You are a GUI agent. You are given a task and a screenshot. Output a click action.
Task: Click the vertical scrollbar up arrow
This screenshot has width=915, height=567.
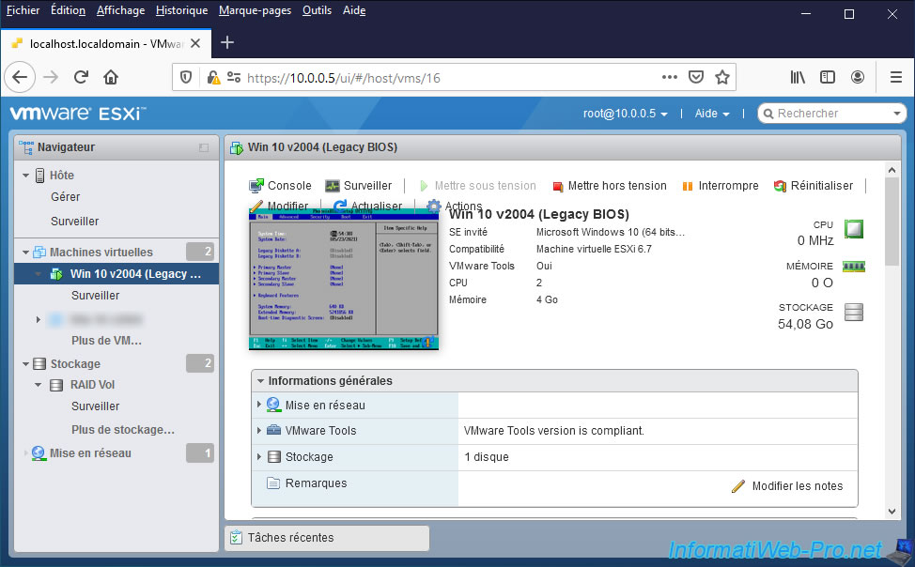892,170
